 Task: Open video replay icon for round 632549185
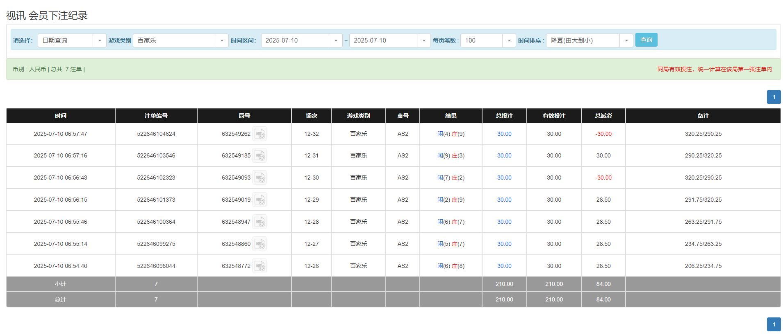pos(259,156)
